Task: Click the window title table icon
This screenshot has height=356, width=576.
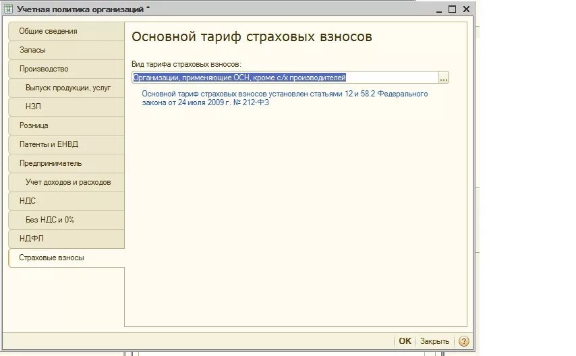Action: (x=8, y=9)
